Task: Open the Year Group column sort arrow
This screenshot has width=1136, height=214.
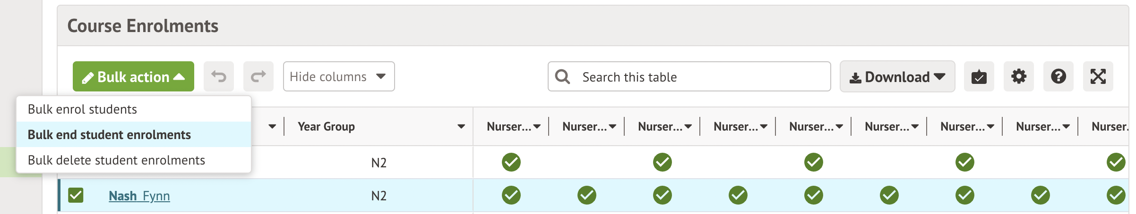Action: pos(461,126)
